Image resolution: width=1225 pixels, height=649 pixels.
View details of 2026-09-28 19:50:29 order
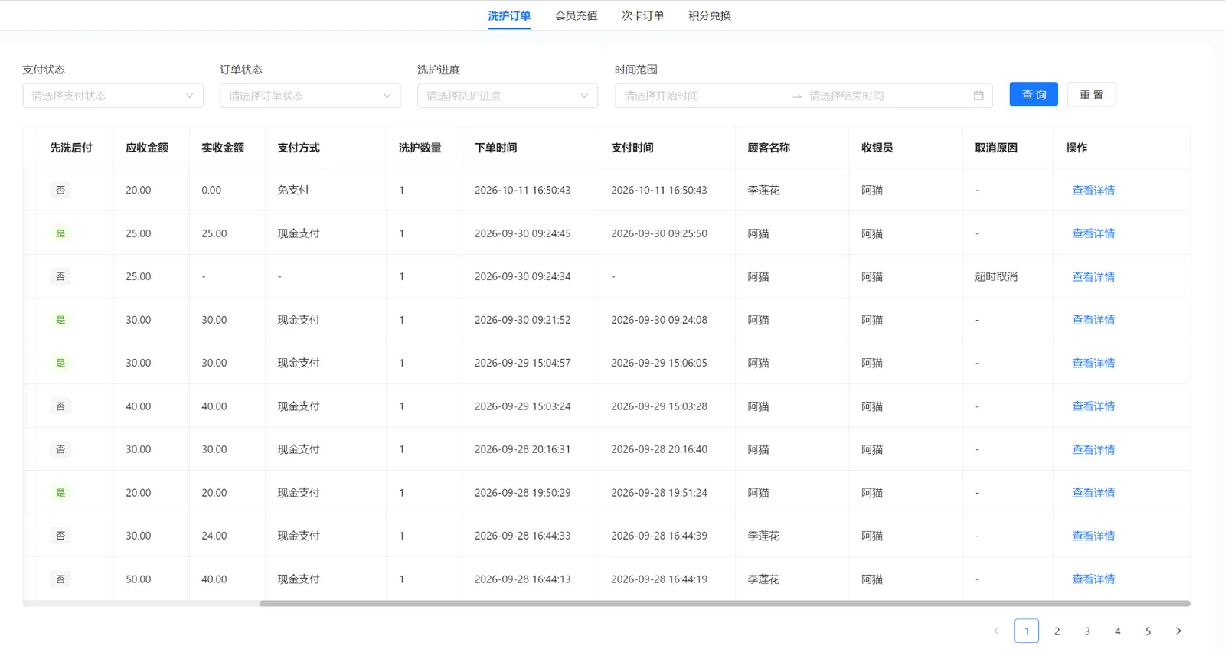click(1093, 493)
